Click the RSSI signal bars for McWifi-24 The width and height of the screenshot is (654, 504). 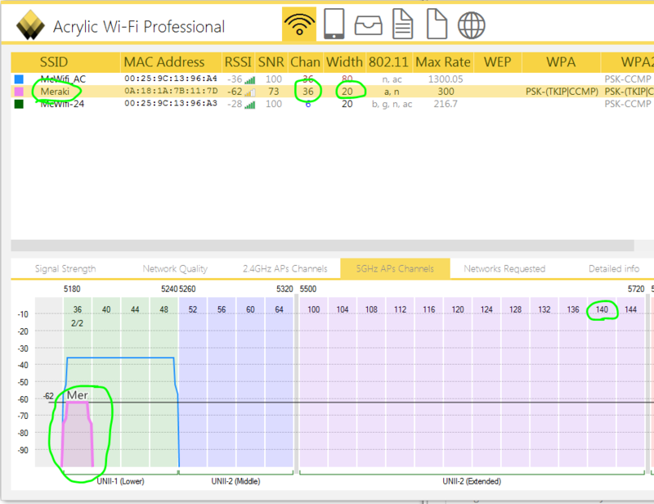250,105
